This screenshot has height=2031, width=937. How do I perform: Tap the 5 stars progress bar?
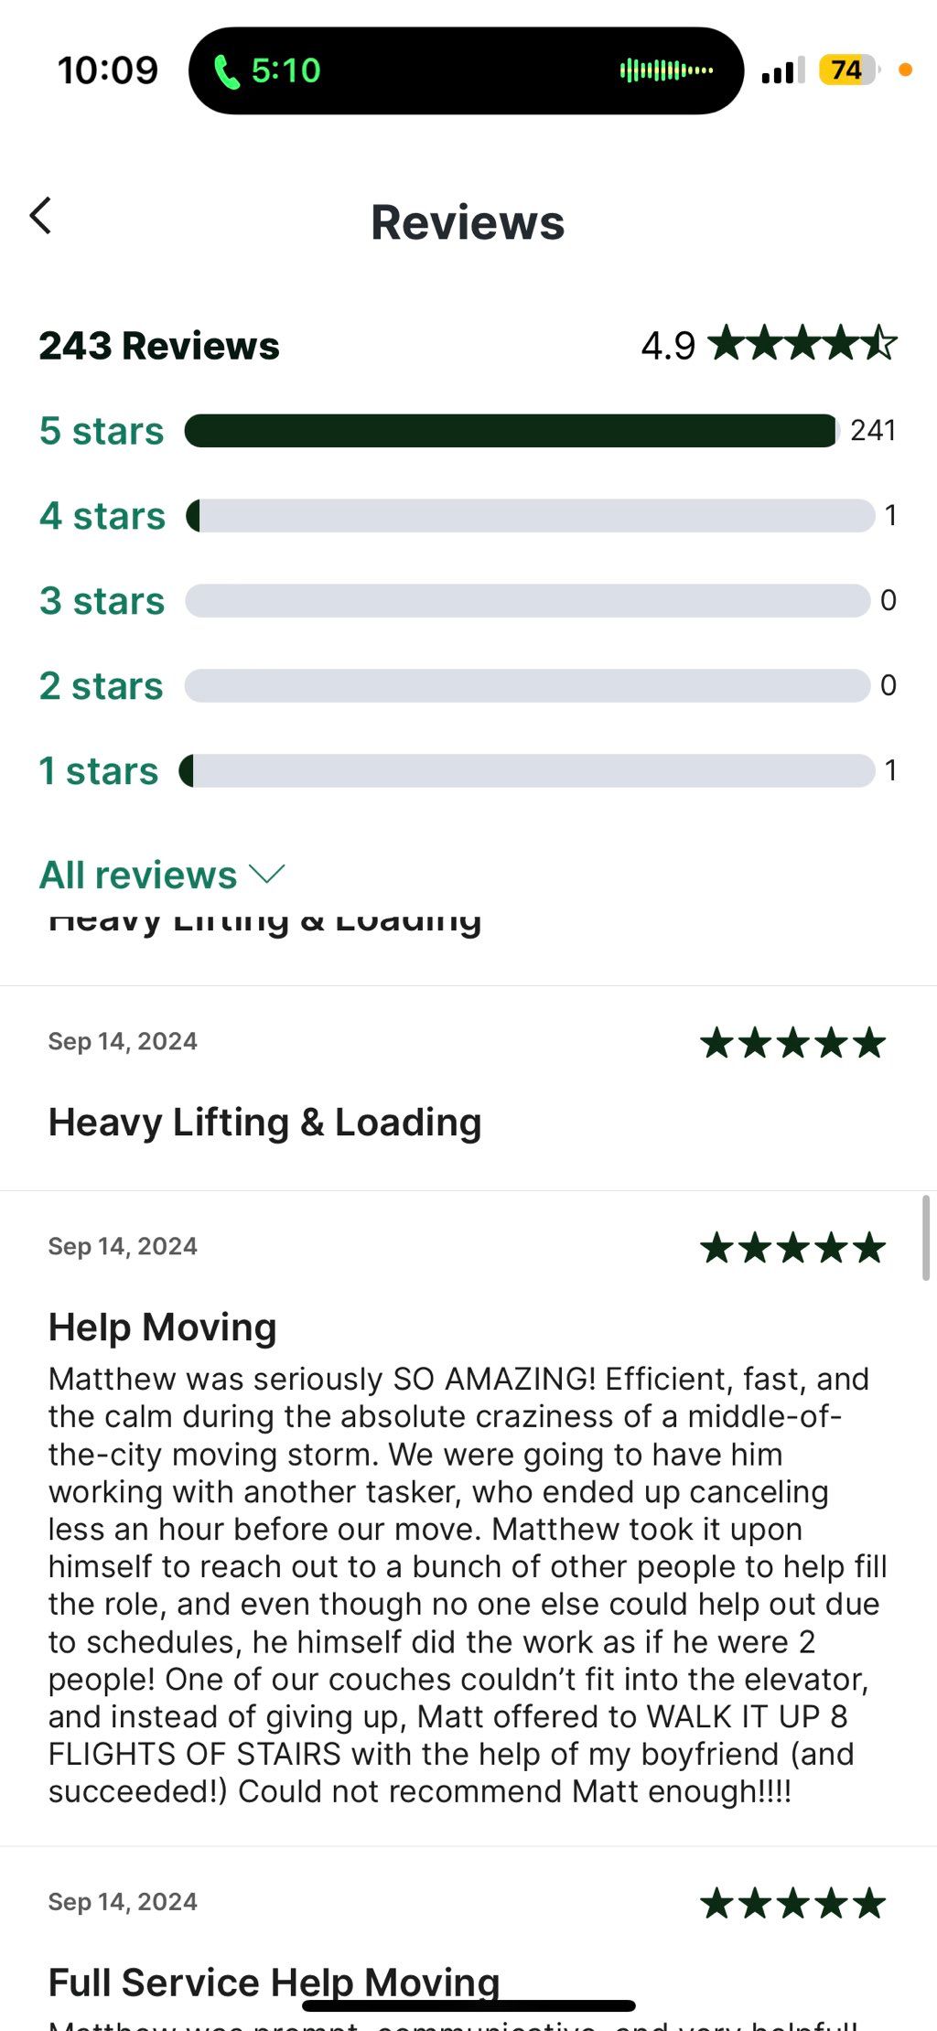pyautogui.click(x=511, y=431)
